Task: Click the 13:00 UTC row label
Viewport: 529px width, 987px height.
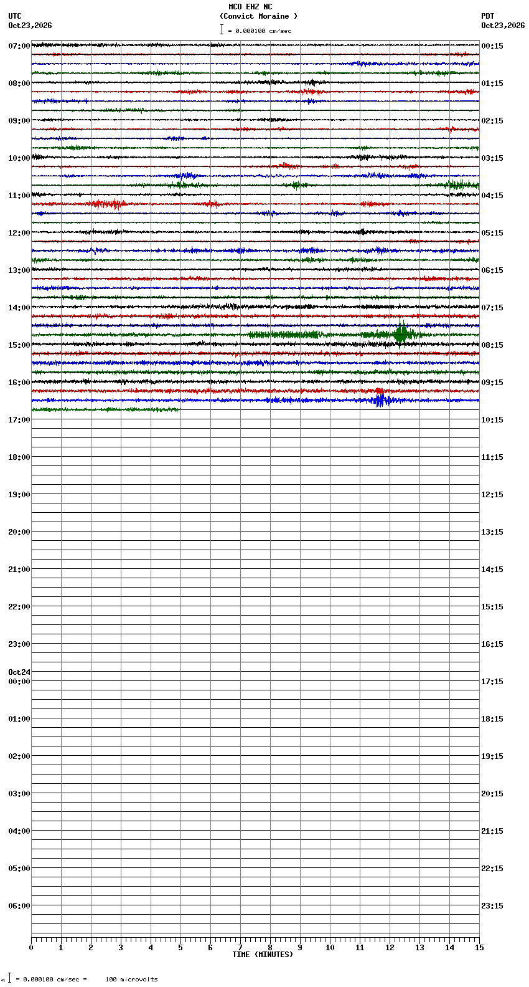Action: (19, 270)
